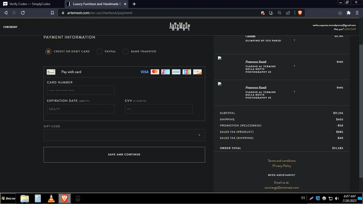363x204 pixels.
Task: Click the Promotion (WELCOME50) line
Action: click(281, 126)
